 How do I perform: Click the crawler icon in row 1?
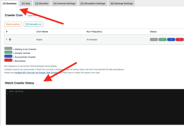point(10,39)
